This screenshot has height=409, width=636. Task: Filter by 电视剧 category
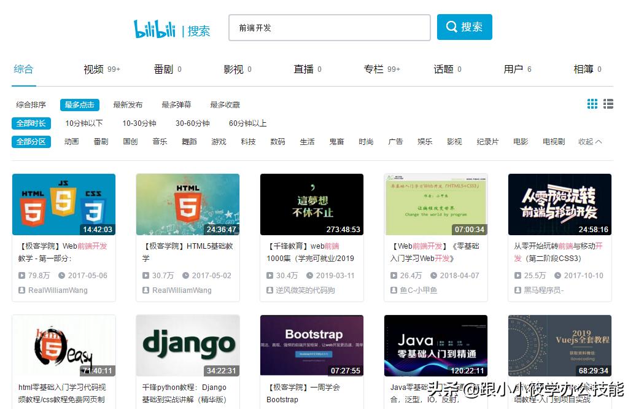[x=554, y=142]
